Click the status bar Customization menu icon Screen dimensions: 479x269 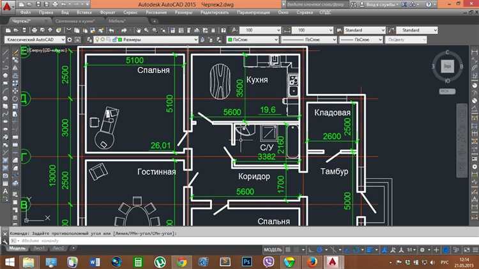(x=475, y=250)
